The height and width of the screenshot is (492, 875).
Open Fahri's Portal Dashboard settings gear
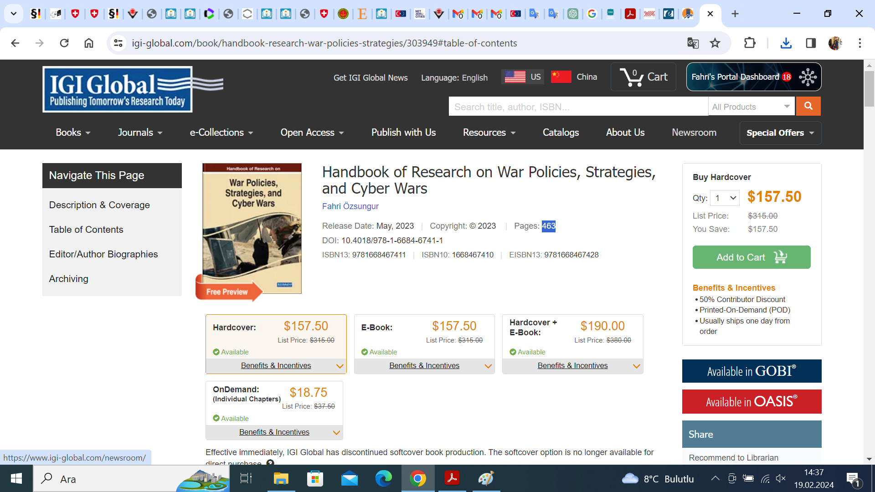pos(808,77)
